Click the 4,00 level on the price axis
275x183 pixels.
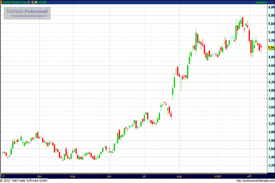pyautogui.click(x=270, y=91)
